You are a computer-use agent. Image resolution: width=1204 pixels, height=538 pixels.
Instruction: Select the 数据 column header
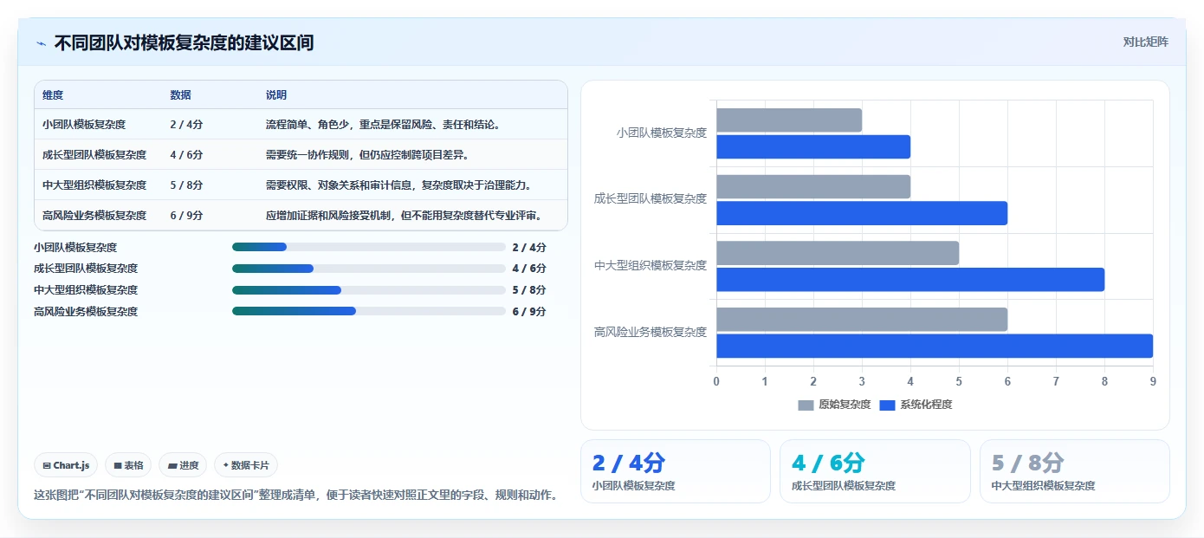(181, 95)
